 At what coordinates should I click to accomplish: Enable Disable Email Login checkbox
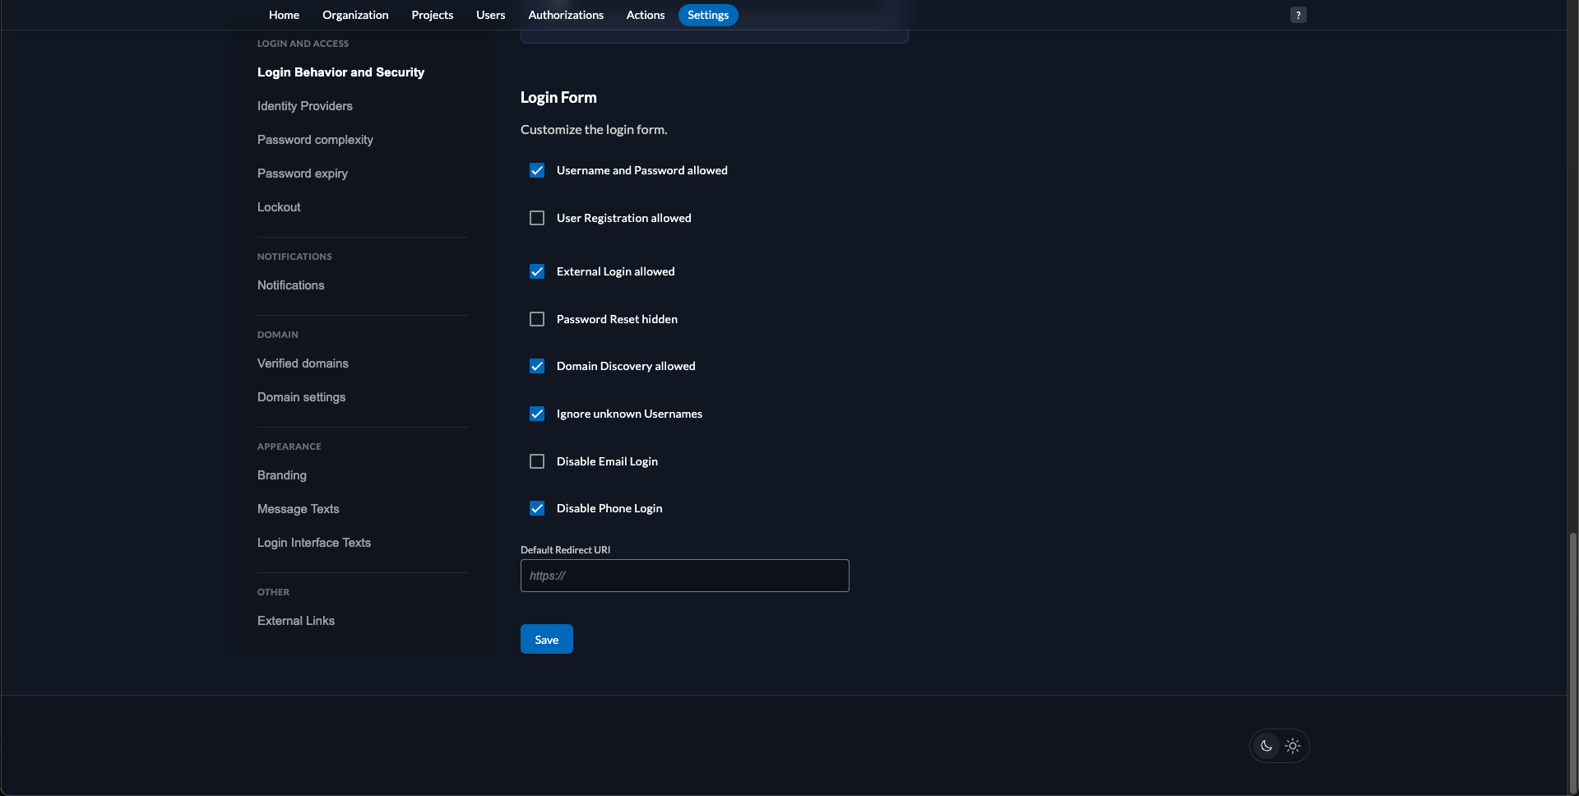(x=537, y=461)
